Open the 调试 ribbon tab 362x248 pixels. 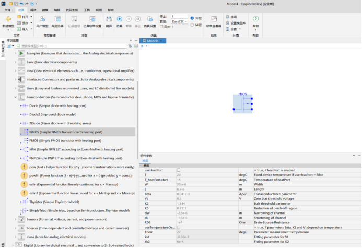pos(33,10)
